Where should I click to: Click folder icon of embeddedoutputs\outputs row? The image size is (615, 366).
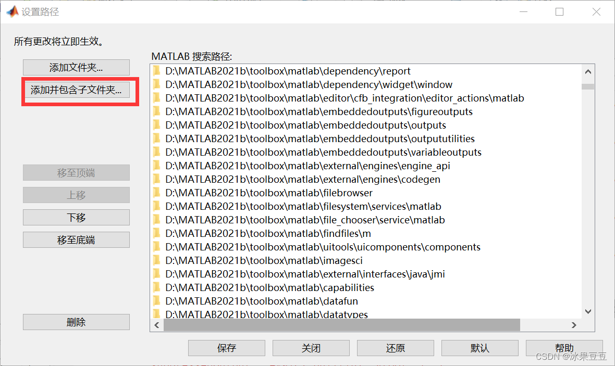point(156,124)
